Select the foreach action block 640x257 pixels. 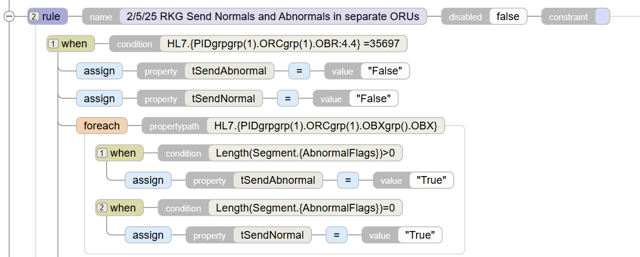[x=102, y=126]
